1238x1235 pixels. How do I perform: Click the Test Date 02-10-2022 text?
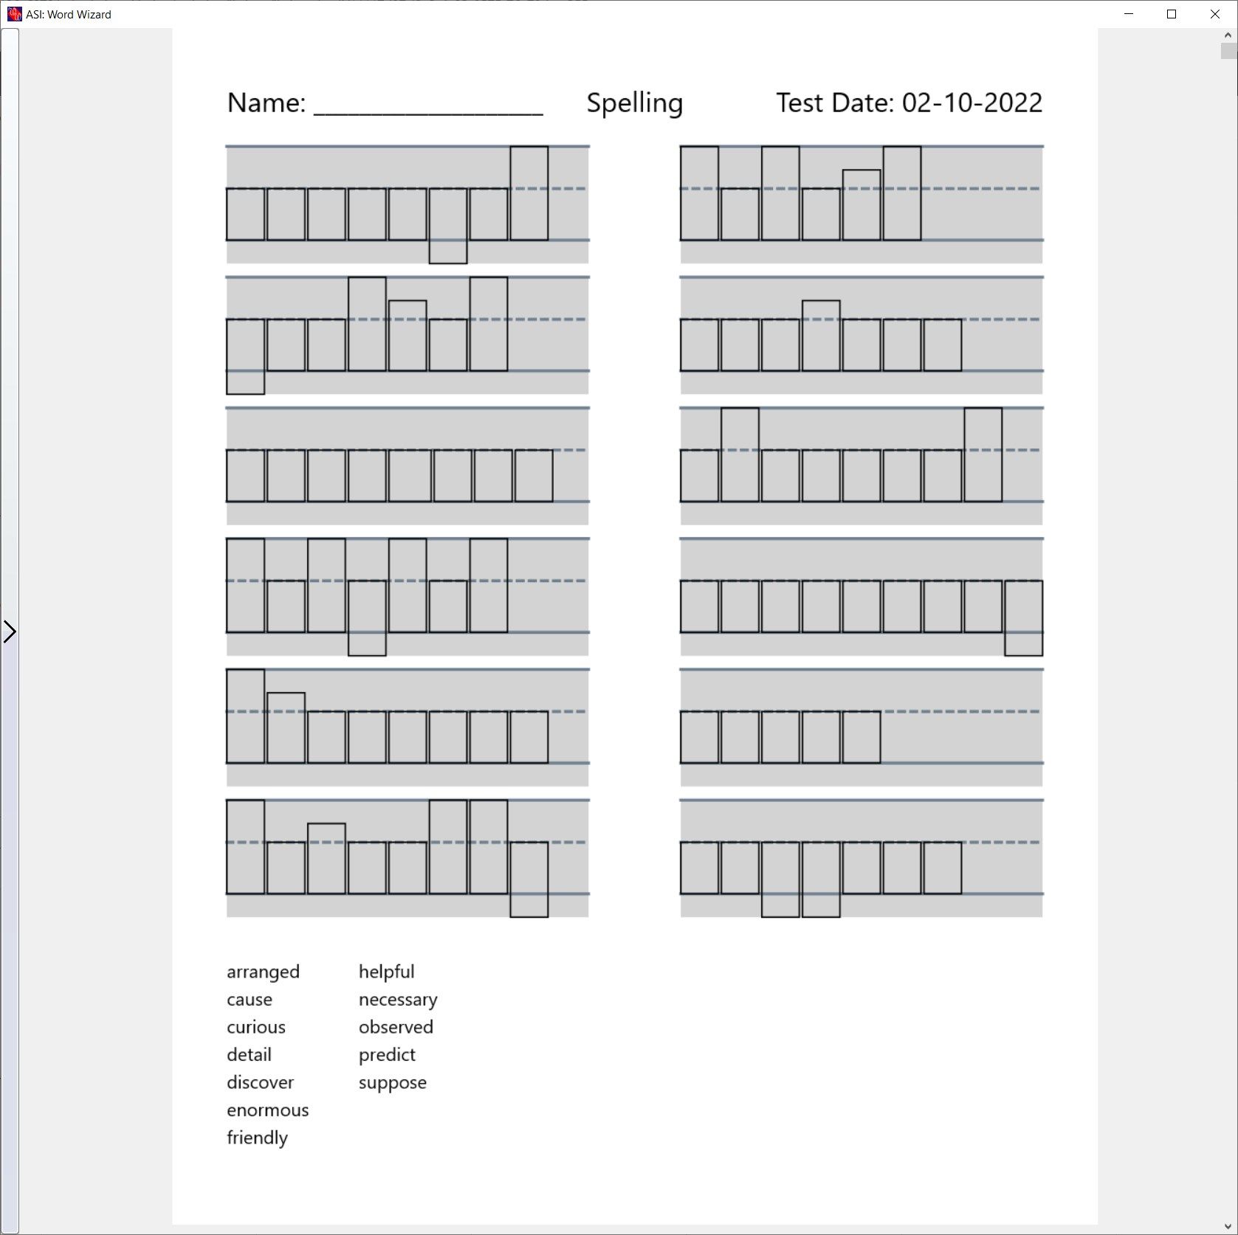tap(909, 103)
